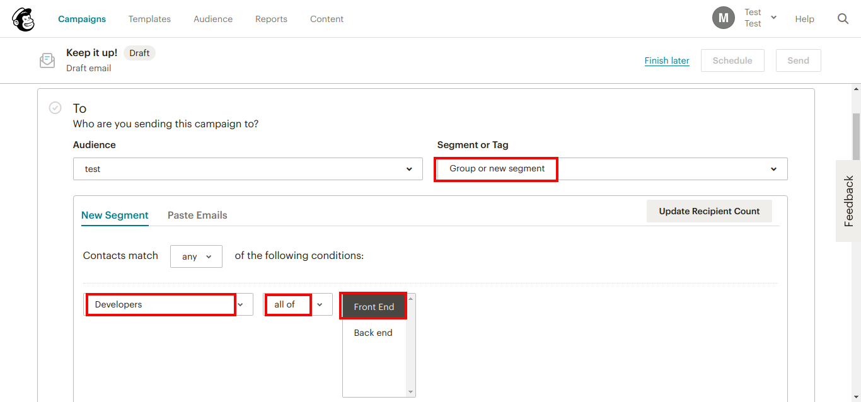Open search with the magnifier icon
Image resolution: width=861 pixels, height=402 pixels.
843,19
